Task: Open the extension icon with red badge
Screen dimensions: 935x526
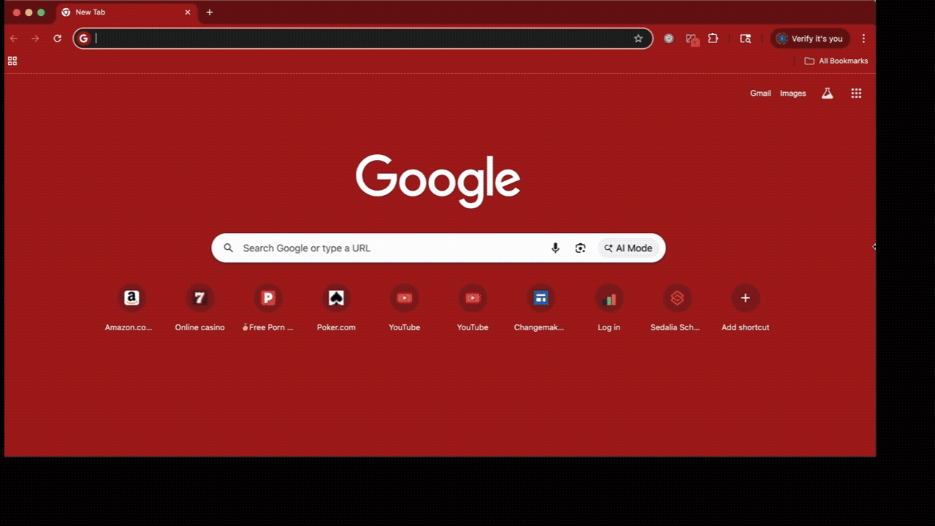Action: [x=692, y=39]
